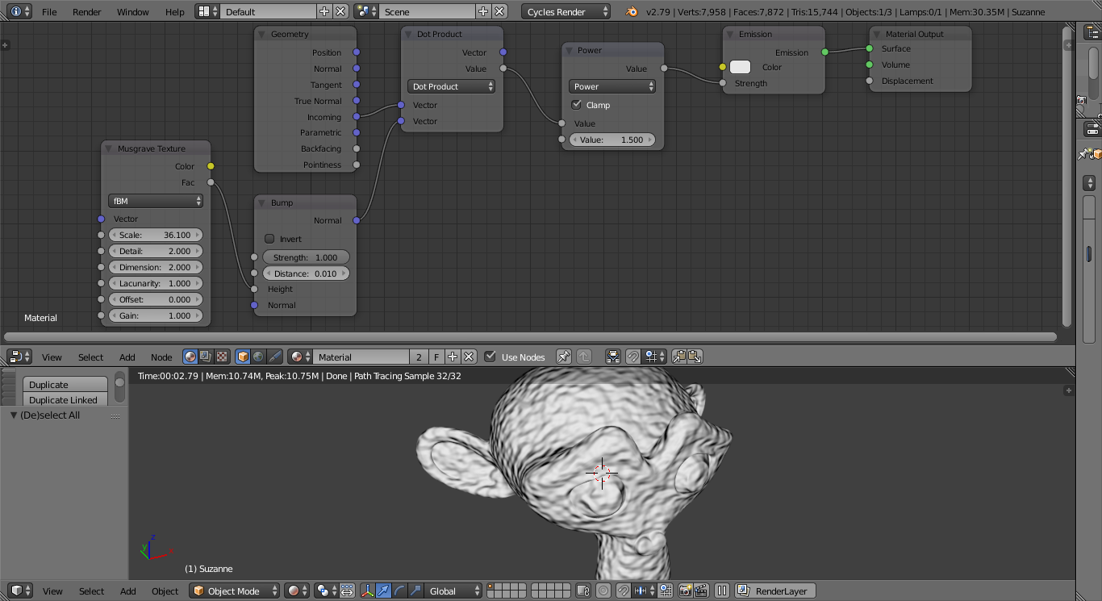Click the Duplicate Linked button

pyautogui.click(x=65, y=399)
